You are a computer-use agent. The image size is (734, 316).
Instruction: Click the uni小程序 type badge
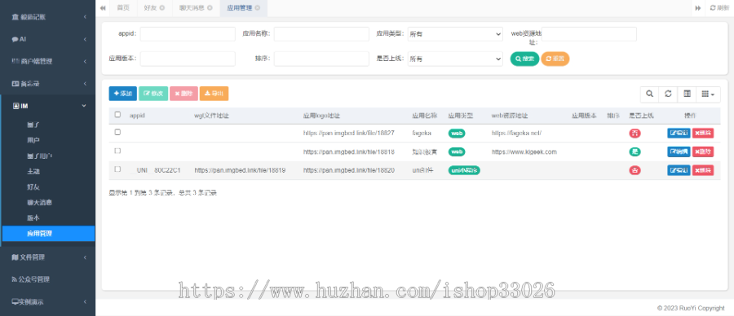point(464,170)
